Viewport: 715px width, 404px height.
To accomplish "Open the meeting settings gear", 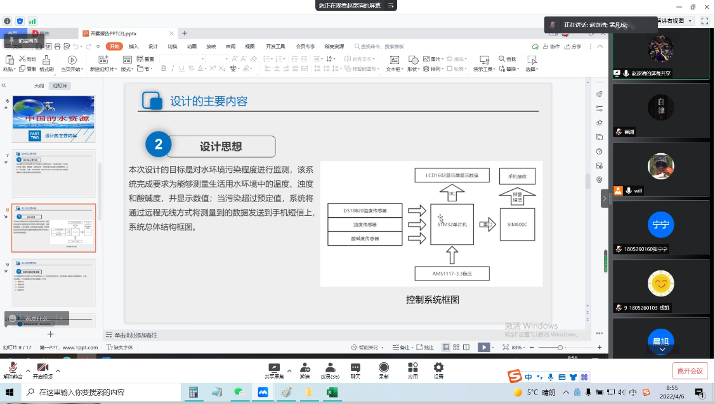I will pyautogui.click(x=438, y=369).
